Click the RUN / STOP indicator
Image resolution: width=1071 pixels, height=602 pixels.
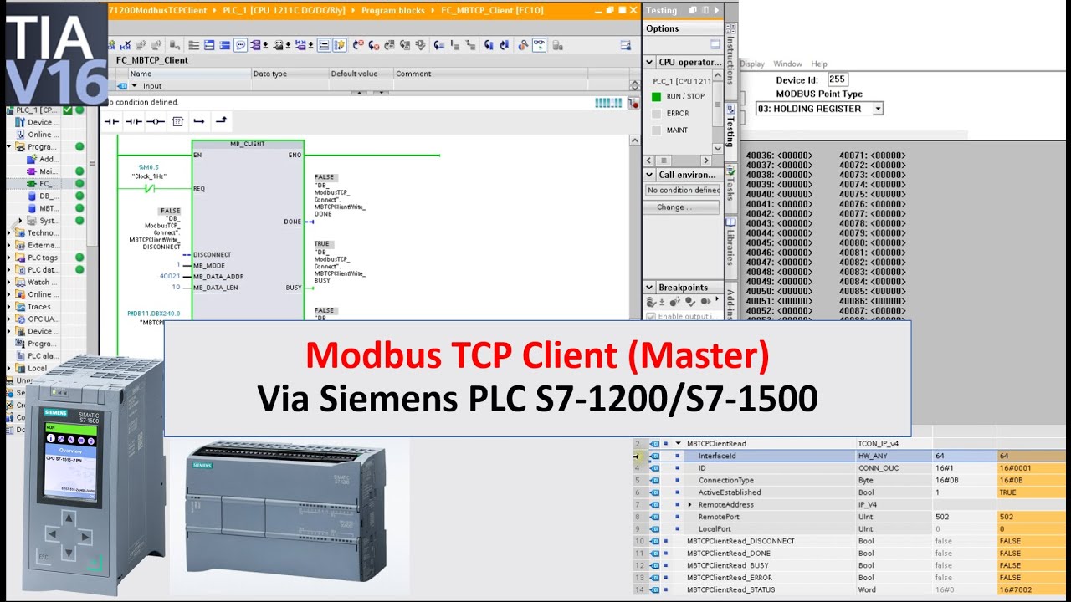pyautogui.click(x=656, y=96)
